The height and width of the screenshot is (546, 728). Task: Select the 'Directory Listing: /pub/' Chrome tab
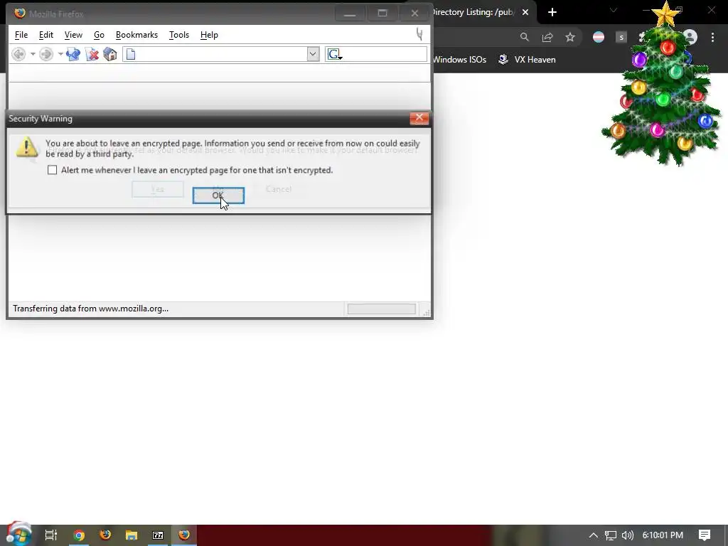(x=472, y=12)
